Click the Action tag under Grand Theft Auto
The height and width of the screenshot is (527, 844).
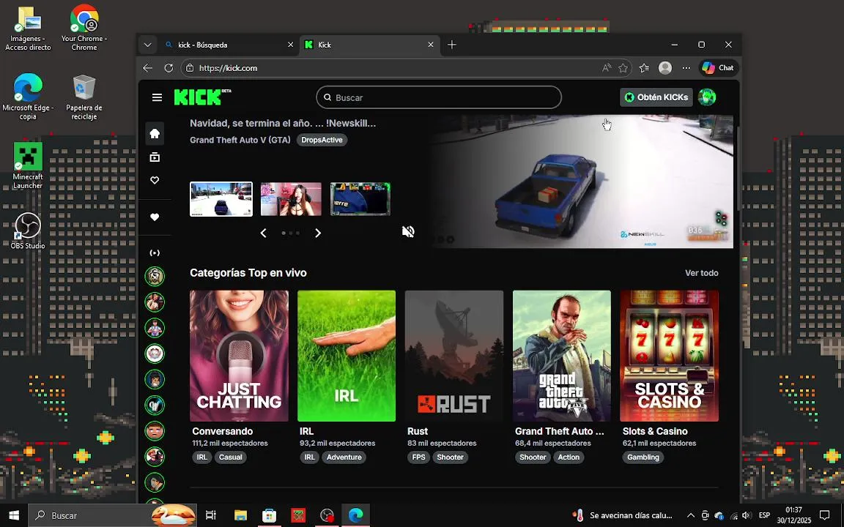(x=569, y=457)
